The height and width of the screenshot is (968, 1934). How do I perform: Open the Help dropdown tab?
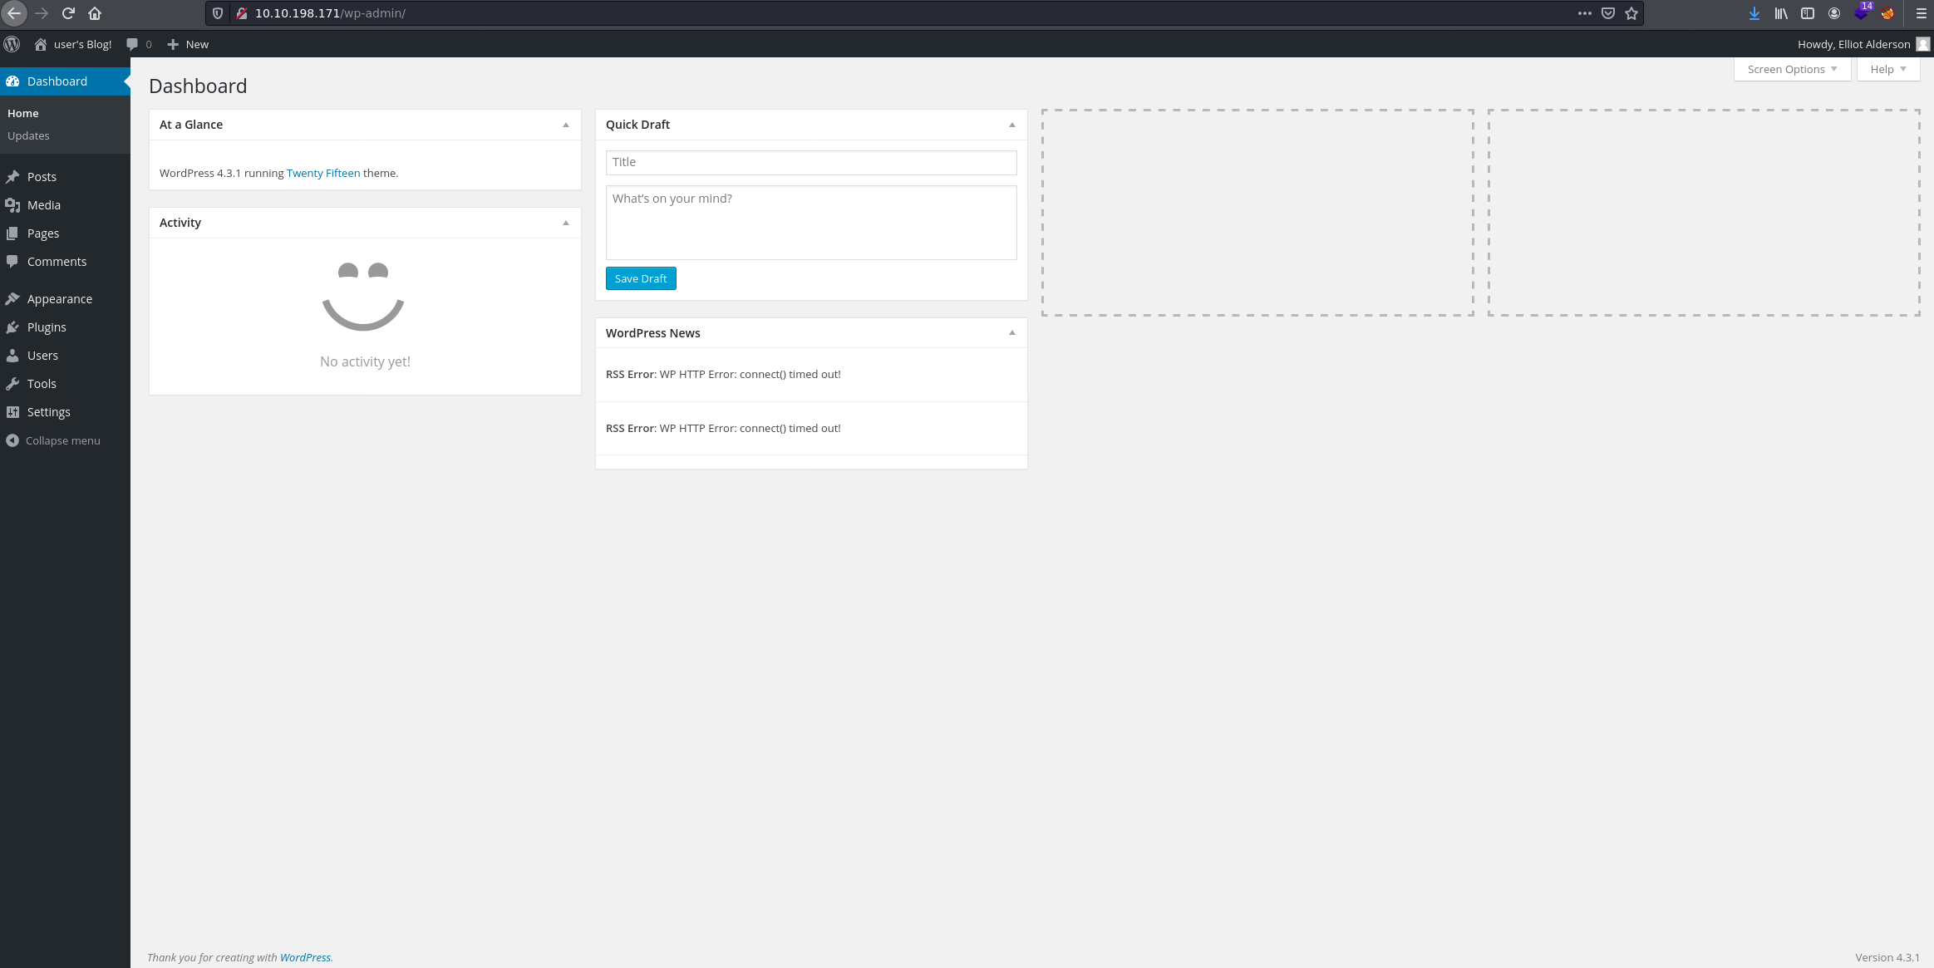[x=1887, y=69]
